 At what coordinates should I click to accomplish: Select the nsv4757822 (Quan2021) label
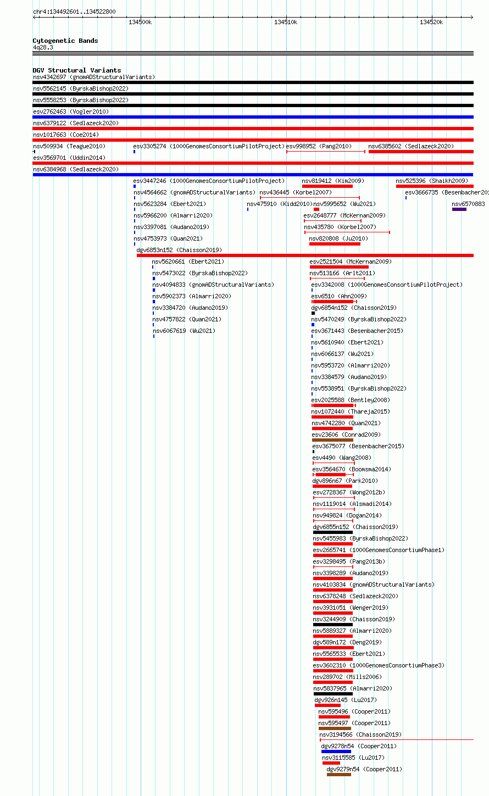click(x=187, y=320)
